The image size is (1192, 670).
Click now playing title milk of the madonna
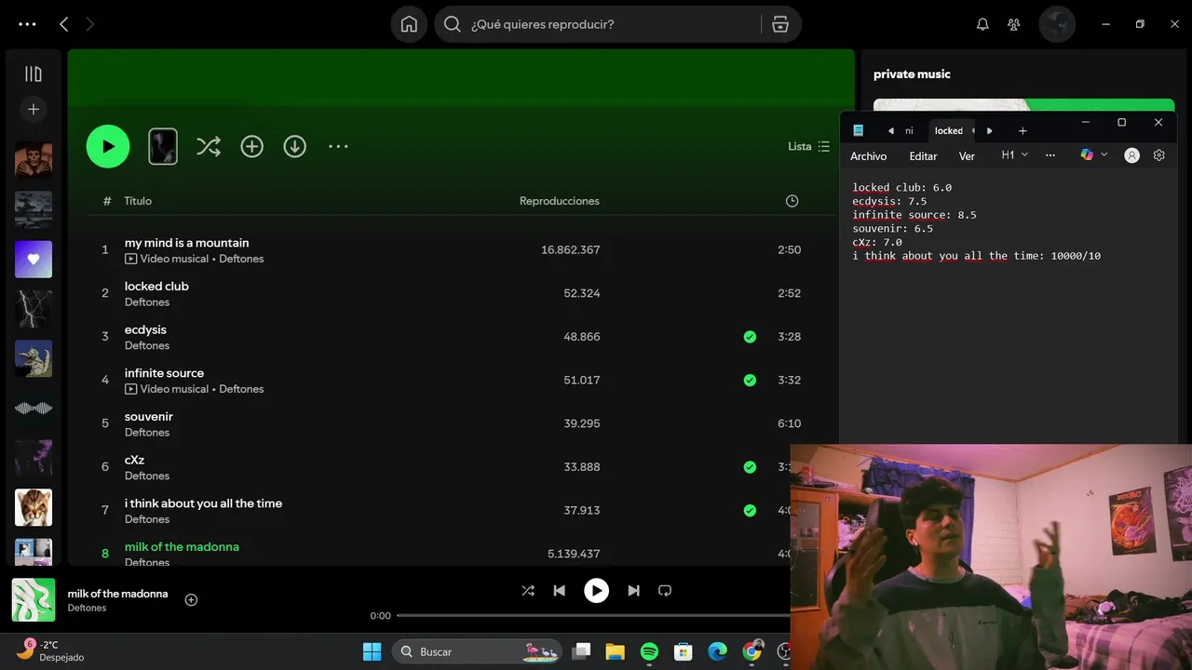[x=117, y=594]
